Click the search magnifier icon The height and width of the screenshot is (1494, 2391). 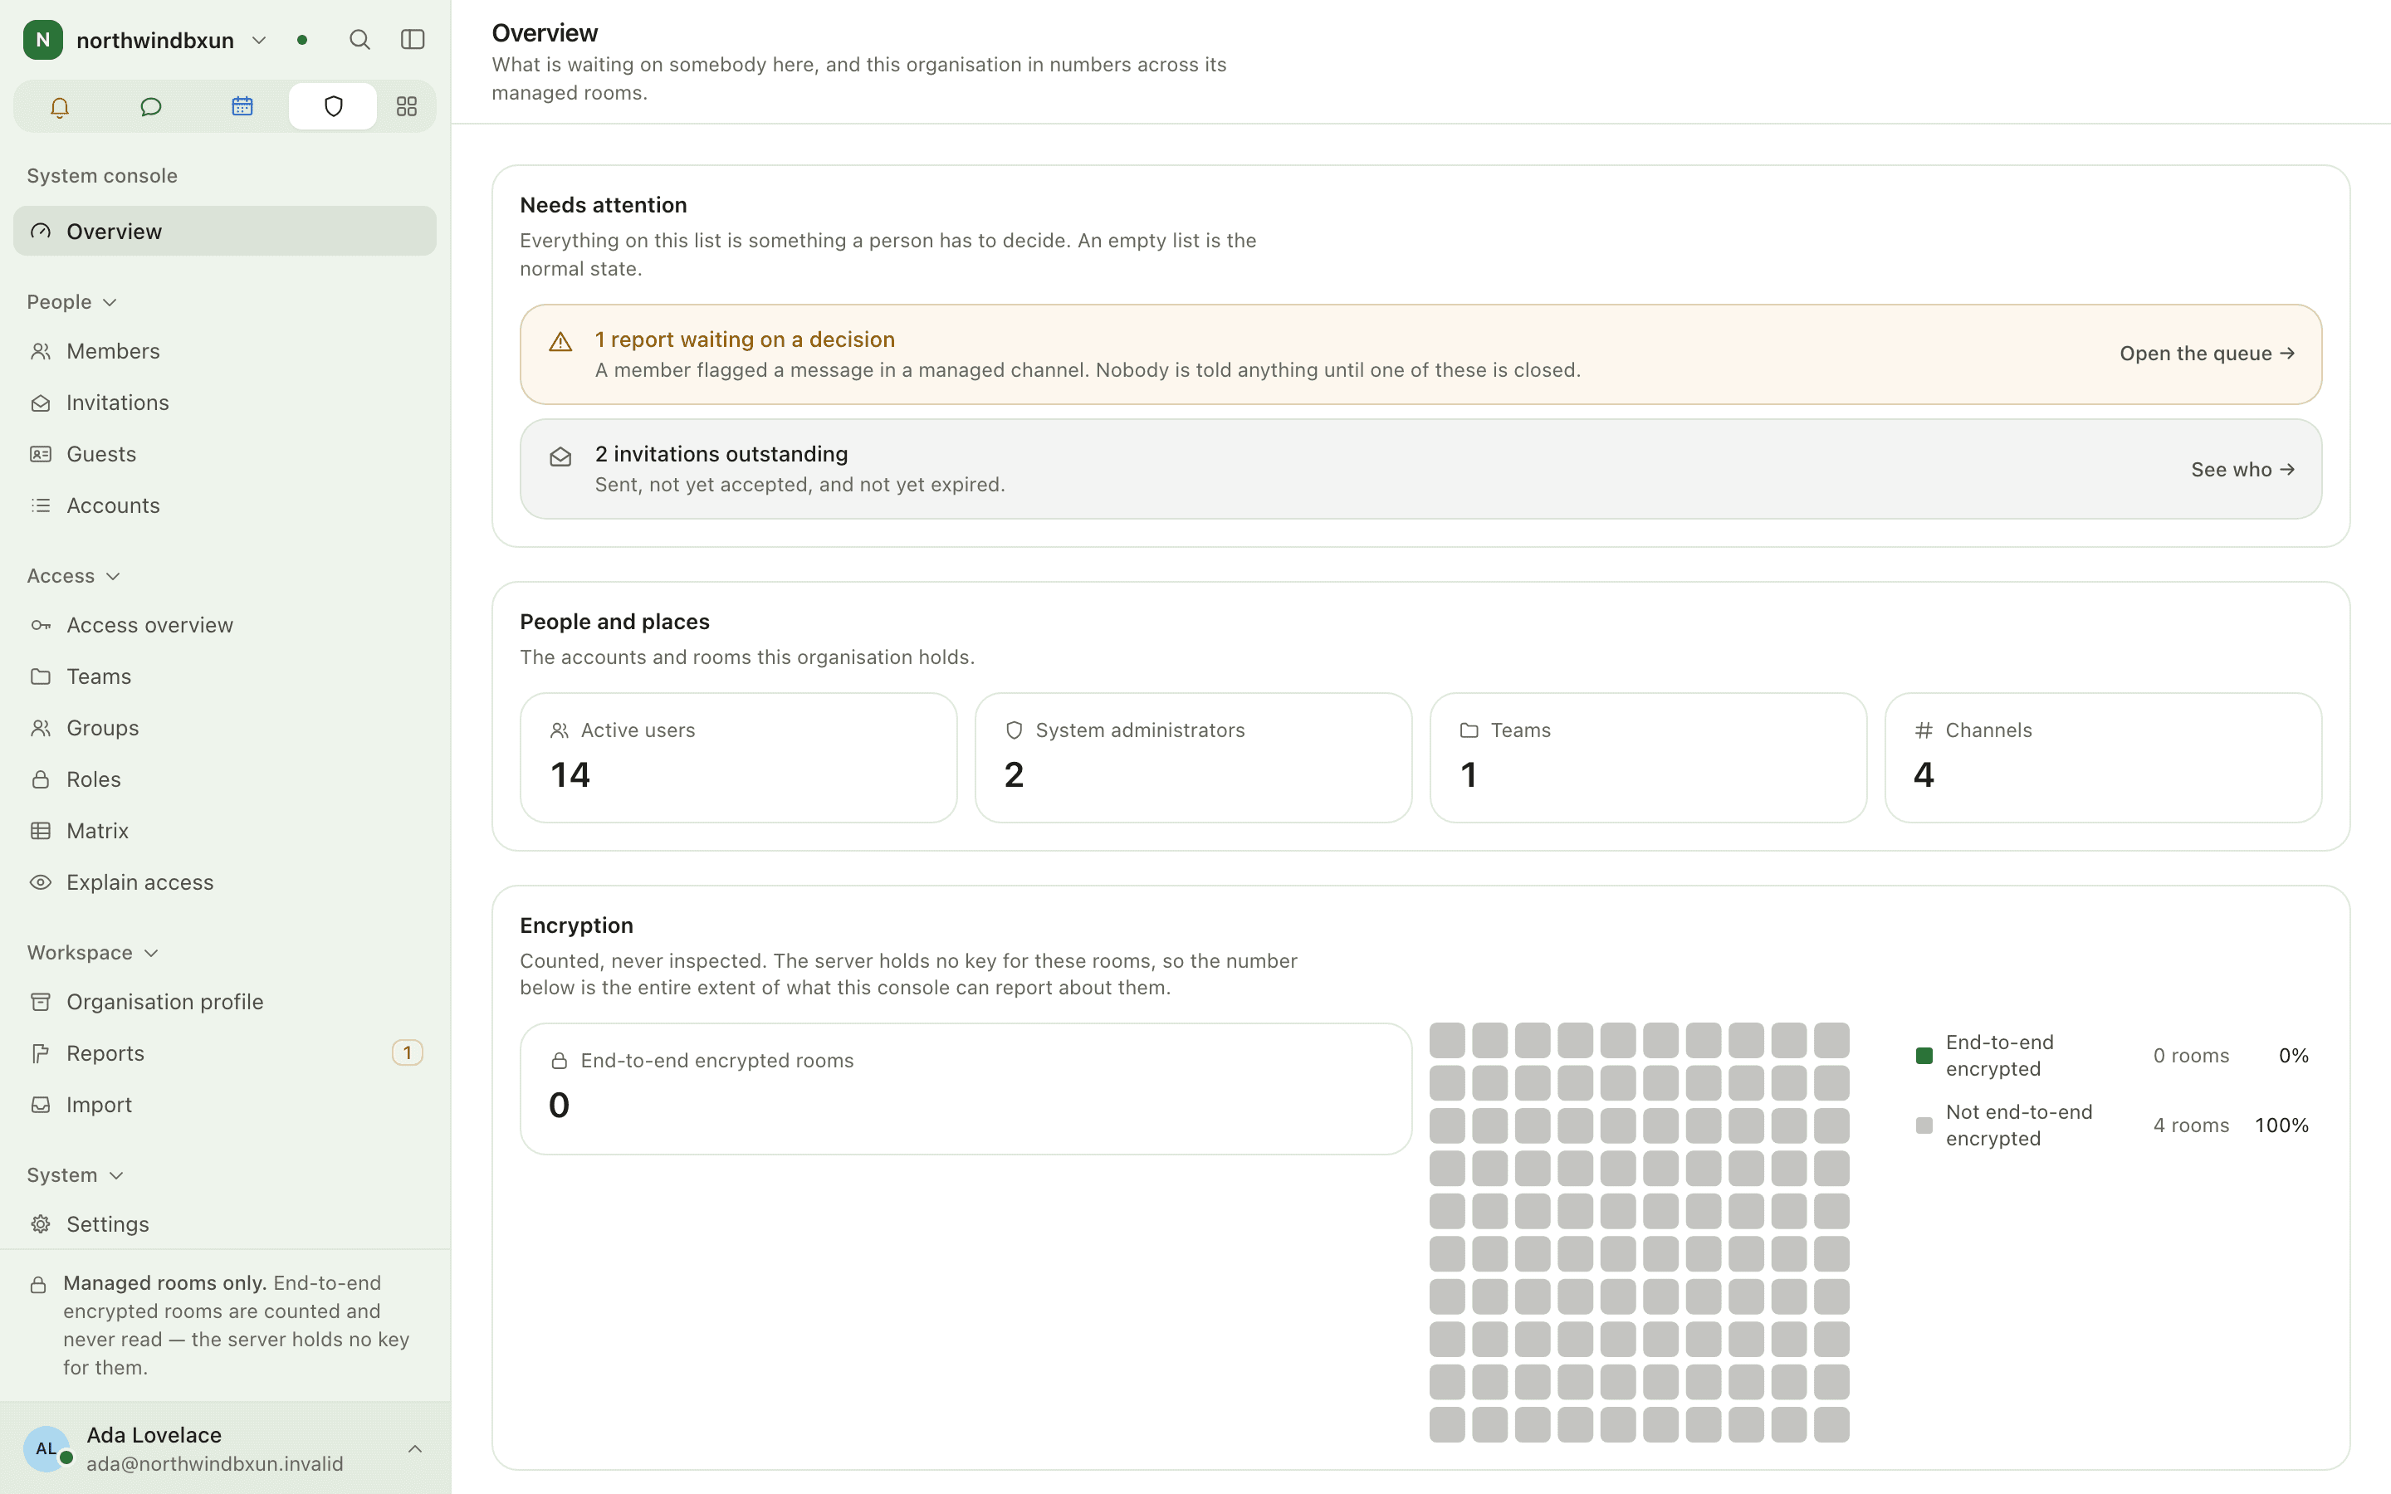click(x=359, y=40)
